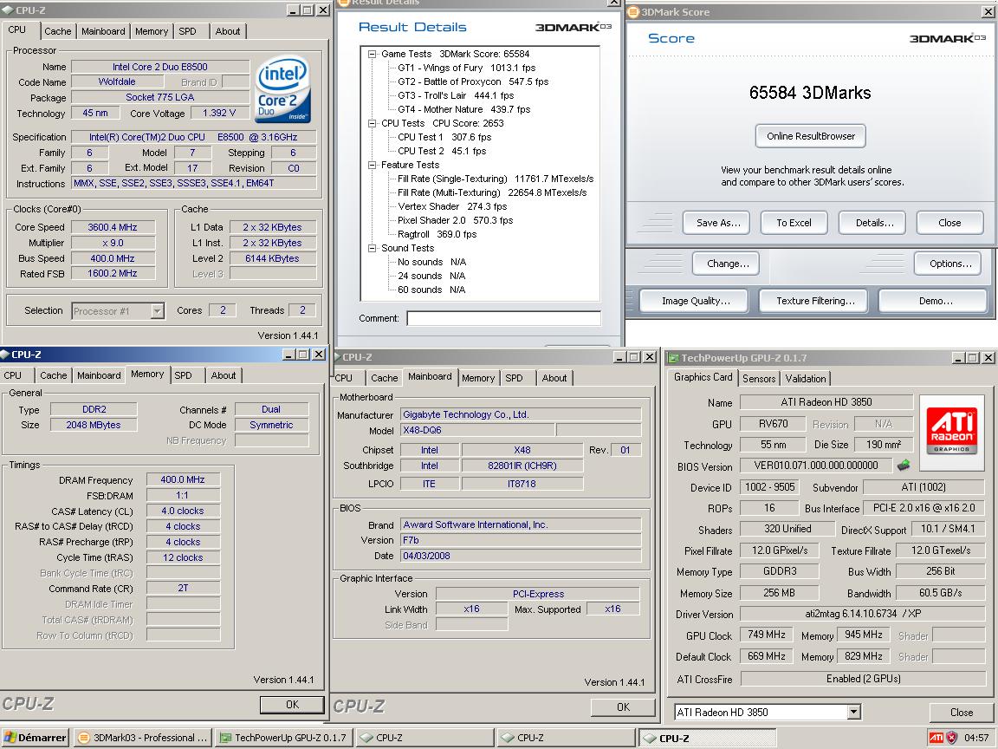Click the GT4 - Mother Nature row
Screen dimensions: 998x749
click(x=464, y=109)
